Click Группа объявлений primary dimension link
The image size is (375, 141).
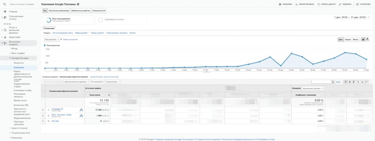click(104, 77)
